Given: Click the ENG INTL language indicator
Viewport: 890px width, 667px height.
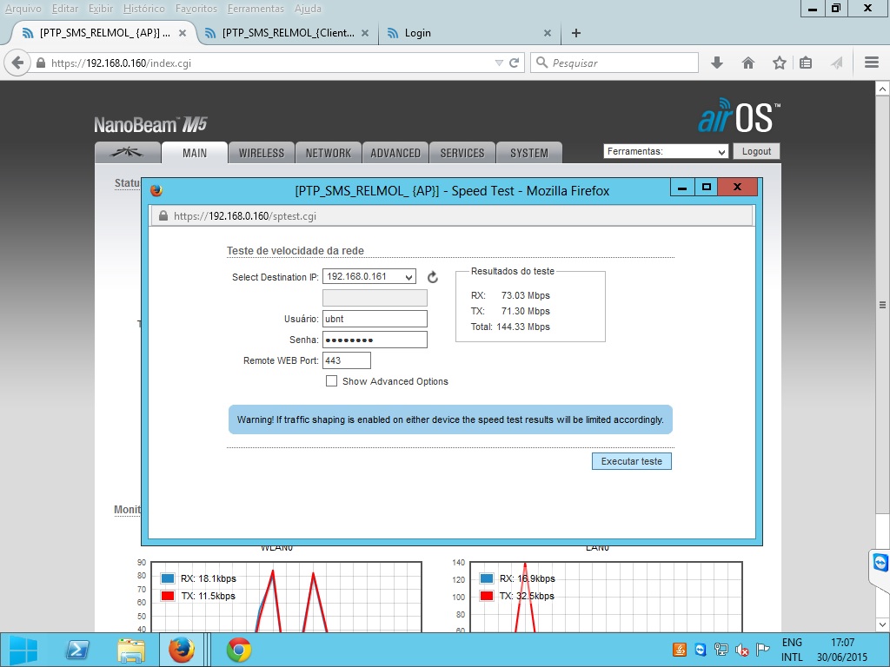Looking at the screenshot, I should coord(792,650).
